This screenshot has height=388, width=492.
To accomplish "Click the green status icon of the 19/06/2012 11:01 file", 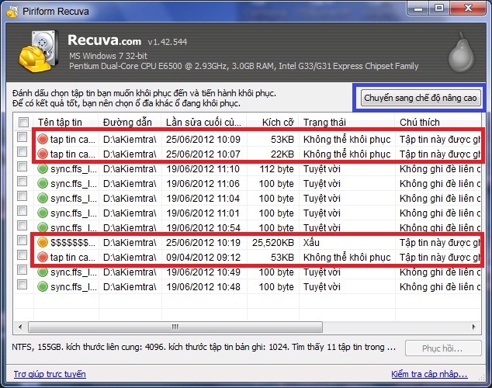I will 43,213.
